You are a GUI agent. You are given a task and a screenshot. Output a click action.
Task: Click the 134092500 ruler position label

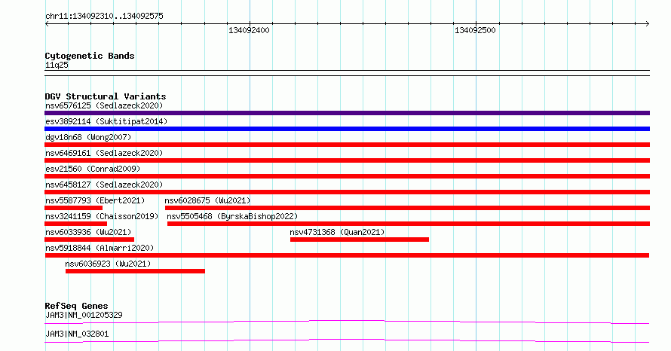[475, 31]
